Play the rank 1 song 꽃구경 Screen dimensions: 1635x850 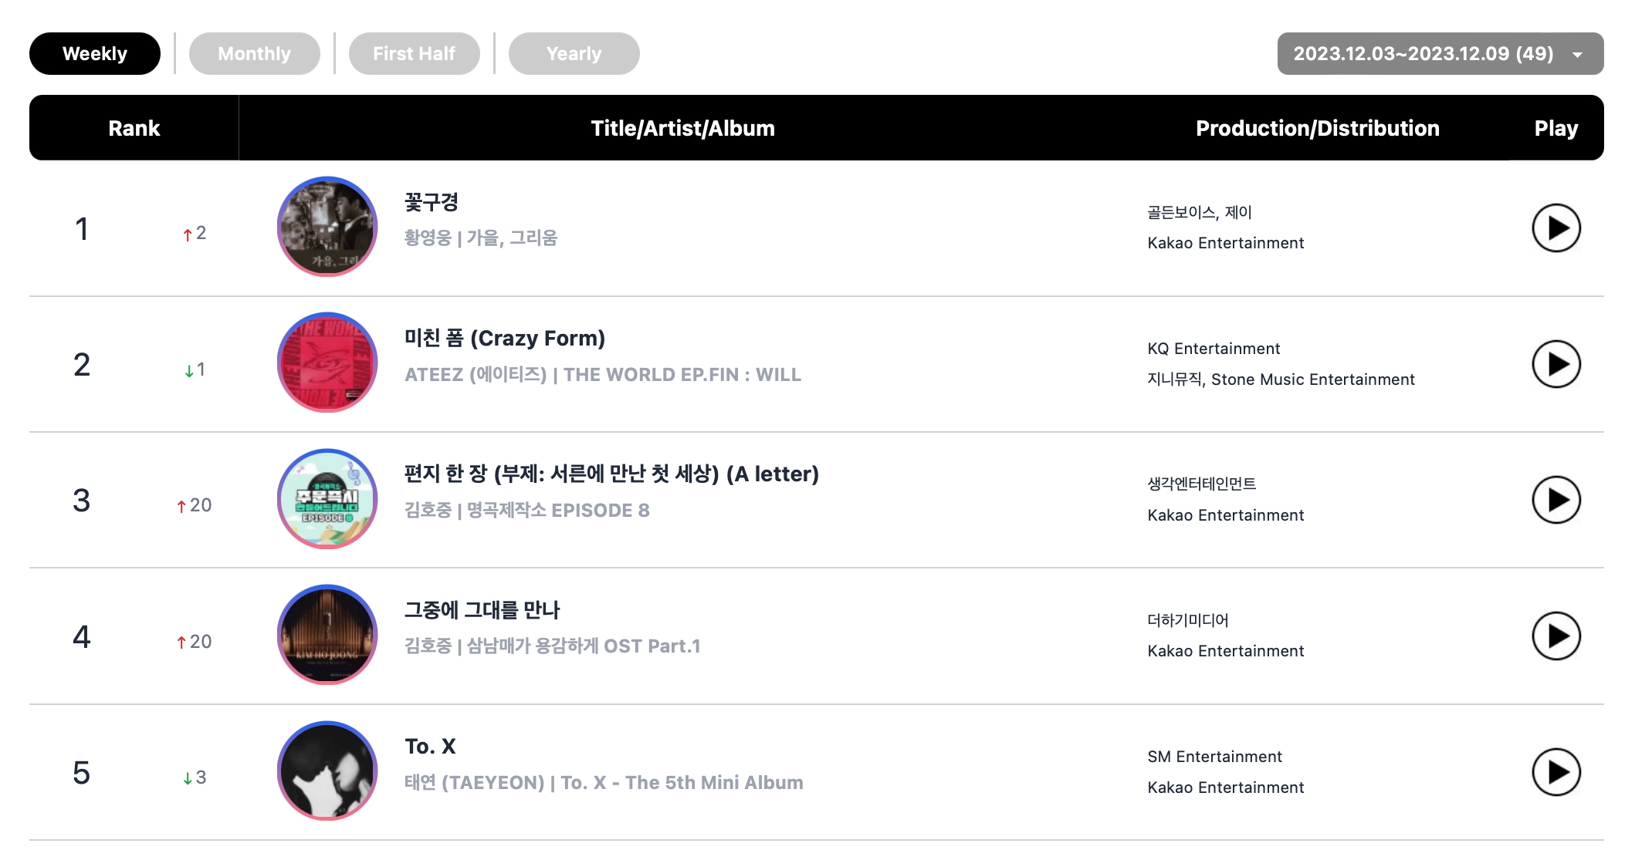pos(1555,228)
